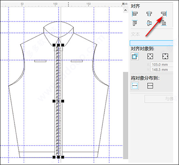The image size is (179, 165).
Task: Select the Align Top icon
Action: [135, 23]
